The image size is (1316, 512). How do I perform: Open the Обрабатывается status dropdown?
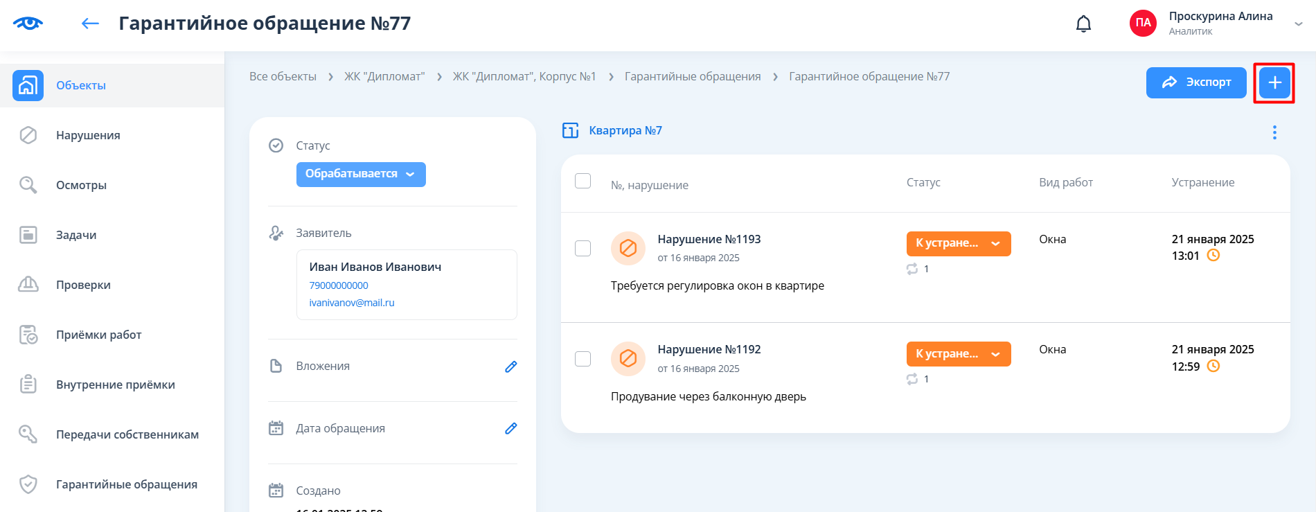pyautogui.click(x=360, y=174)
